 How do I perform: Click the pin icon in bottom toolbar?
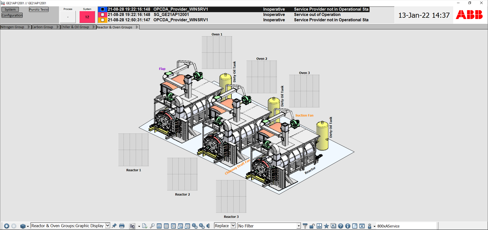[114, 226]
